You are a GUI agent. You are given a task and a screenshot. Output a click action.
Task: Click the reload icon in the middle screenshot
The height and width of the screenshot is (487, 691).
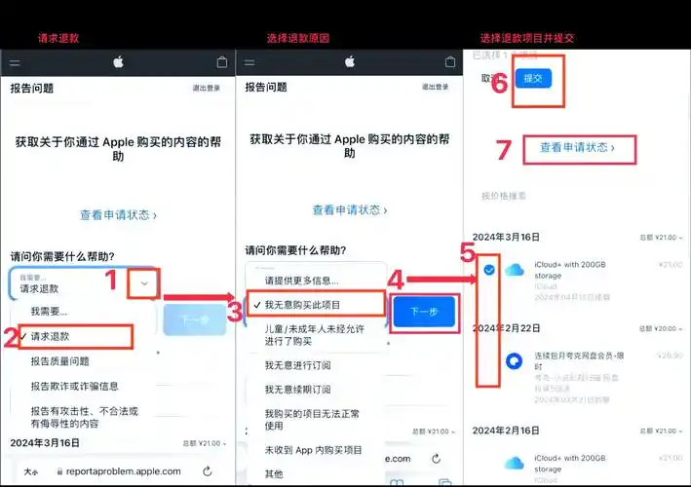pyautogui.click(x=436, y=459)
